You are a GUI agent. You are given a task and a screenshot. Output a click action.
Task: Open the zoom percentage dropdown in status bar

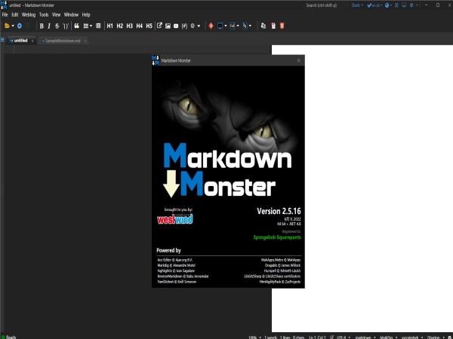[255, 337]
